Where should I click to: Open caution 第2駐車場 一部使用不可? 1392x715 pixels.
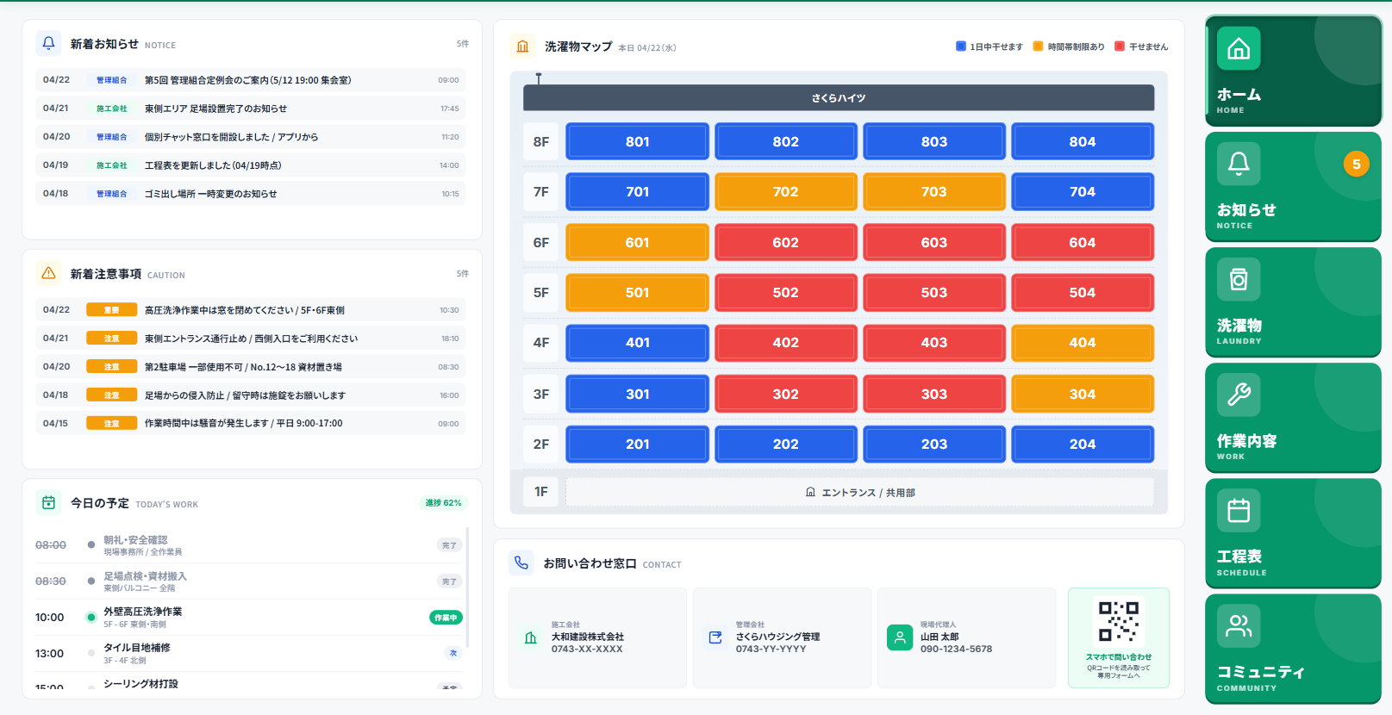[x=251, y=367]
